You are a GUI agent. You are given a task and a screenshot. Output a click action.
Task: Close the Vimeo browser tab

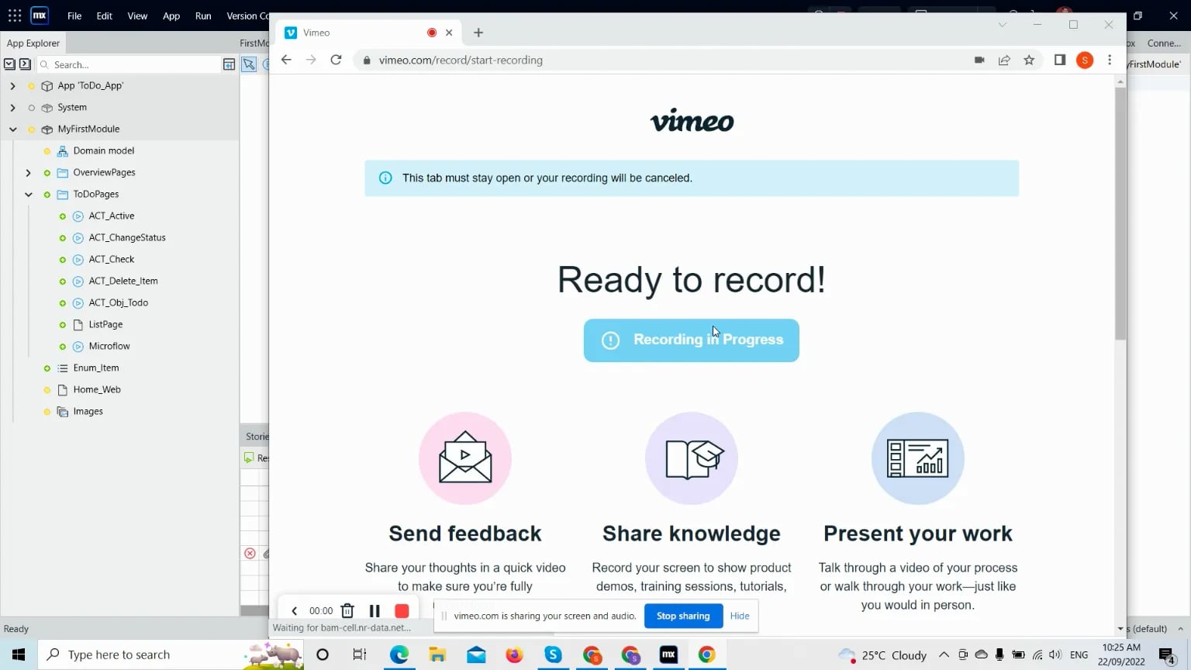click(x=449, y=33)
